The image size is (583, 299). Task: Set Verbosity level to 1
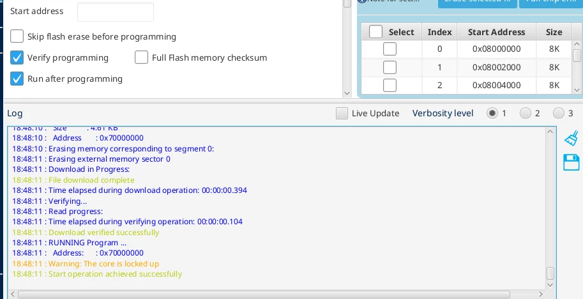click(x=492, y=113)
